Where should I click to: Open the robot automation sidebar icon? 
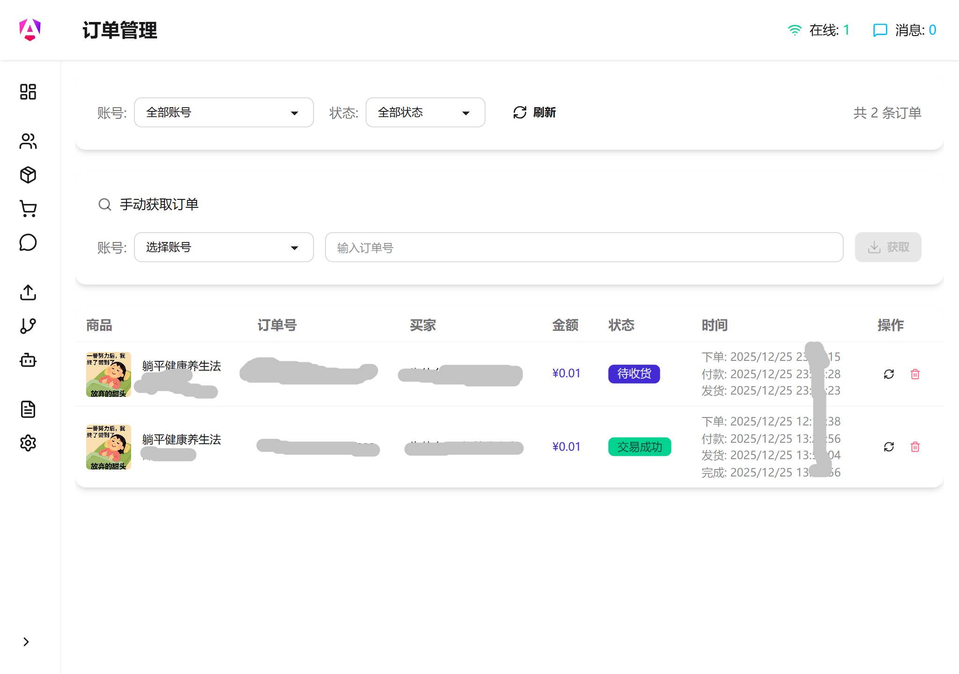pyautogui.click(x=28, y=360)
